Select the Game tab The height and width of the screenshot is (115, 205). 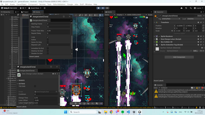tap(109, 12)
